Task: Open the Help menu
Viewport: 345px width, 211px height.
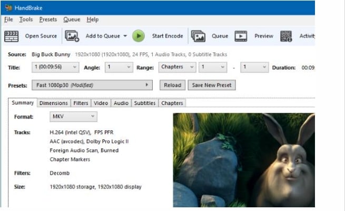Action: [92, 19]
